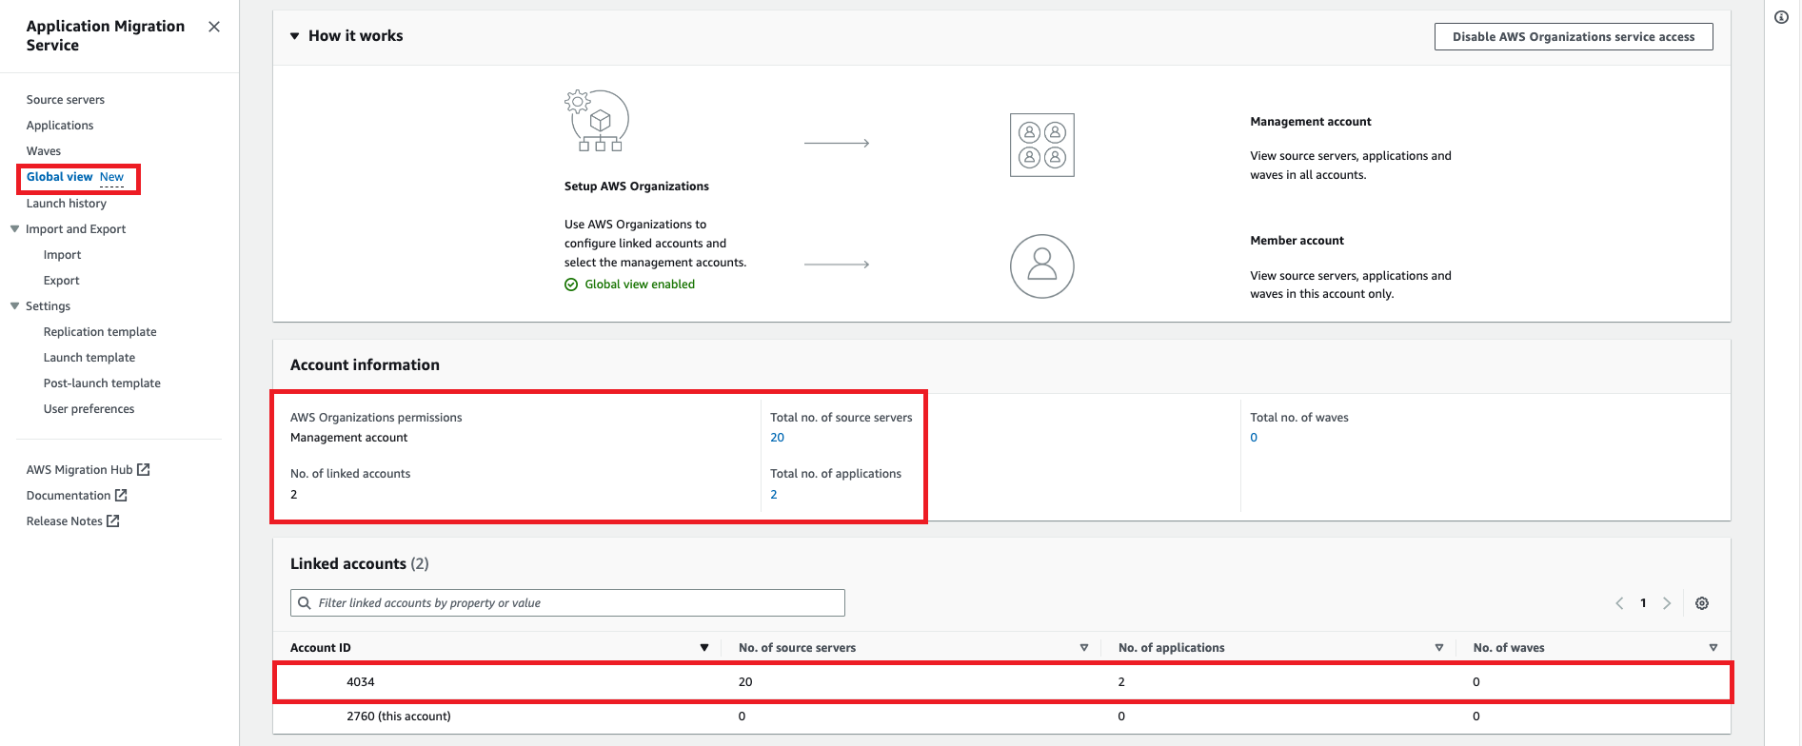Go to previous page of linked accounts
Image resolution: width=1802 pixels, height=746 pixels.
1619,603
